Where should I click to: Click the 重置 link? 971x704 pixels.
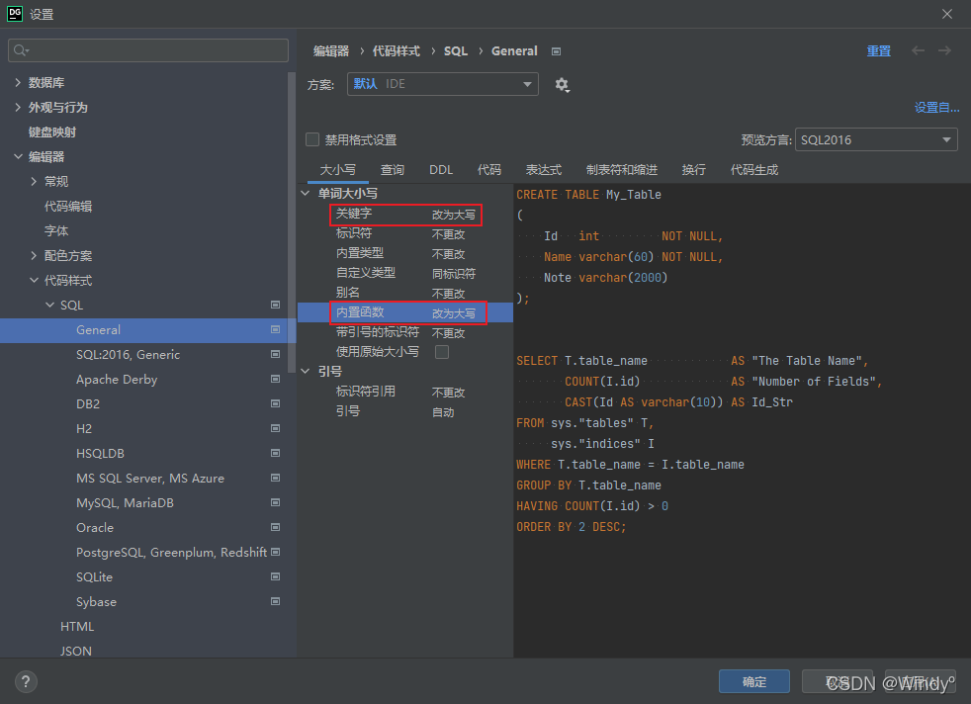point(879,51)
